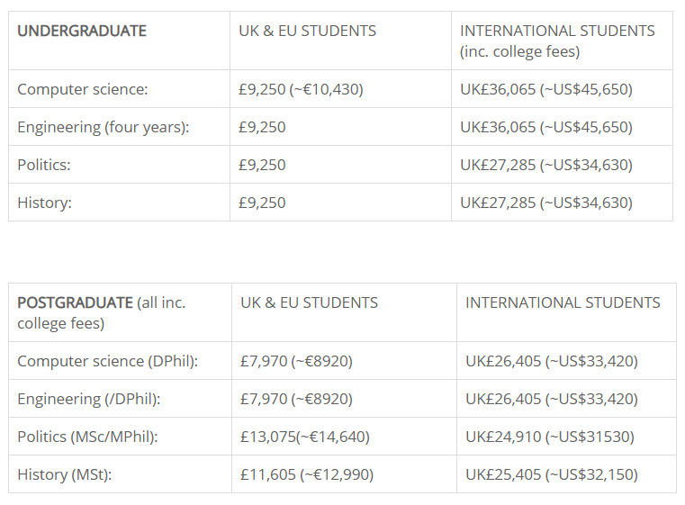Image resolution: width=685 pixels, height=505 pixels.
Task: Click the undergraduate History row label
Action: pyautogui.click(x=45, y=203)
